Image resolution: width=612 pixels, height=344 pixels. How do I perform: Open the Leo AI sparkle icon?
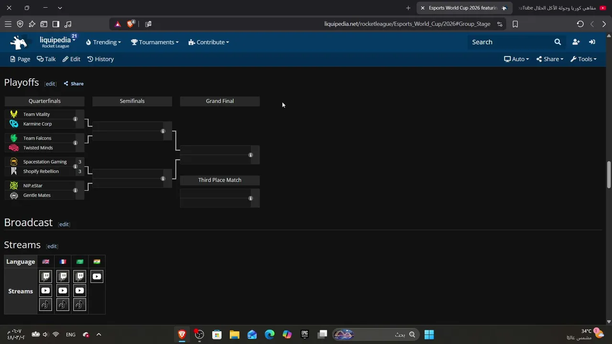[x=32, y=24]
